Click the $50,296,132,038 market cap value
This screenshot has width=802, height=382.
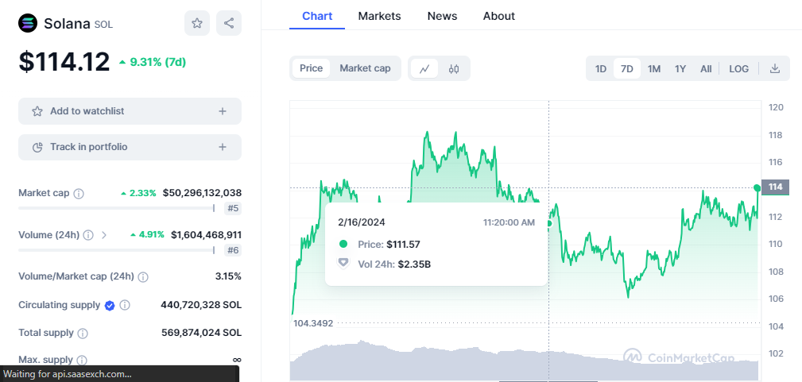[x=202, y=193]
